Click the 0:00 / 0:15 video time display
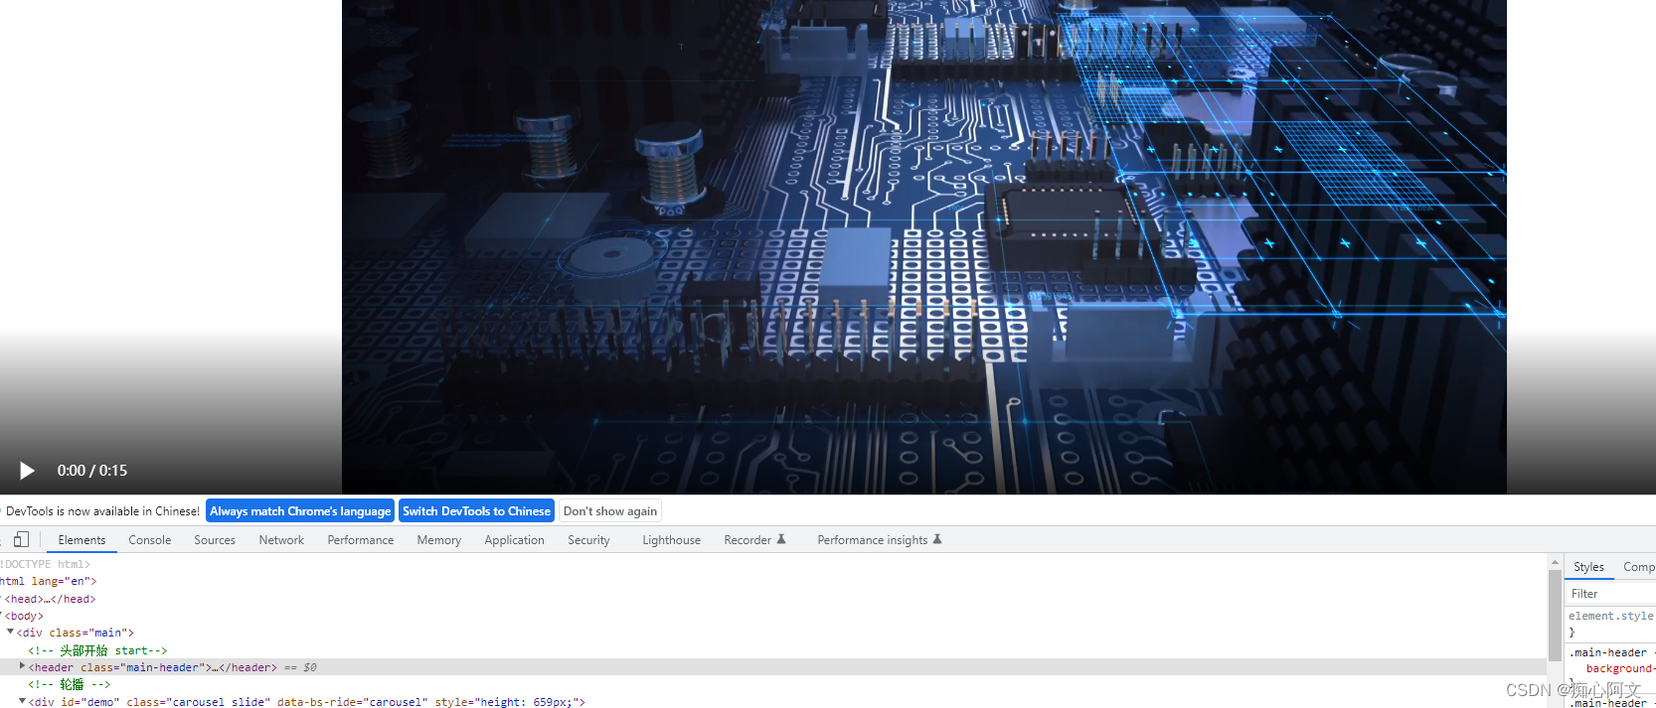The image size is (1656, 708). 92,471
